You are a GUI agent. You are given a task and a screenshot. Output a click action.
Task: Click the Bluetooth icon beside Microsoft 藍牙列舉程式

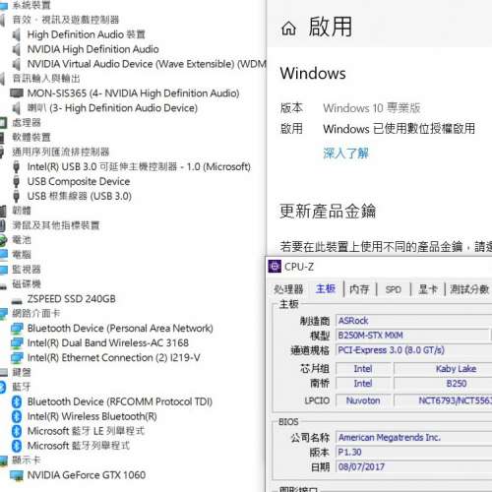[17, 446]
